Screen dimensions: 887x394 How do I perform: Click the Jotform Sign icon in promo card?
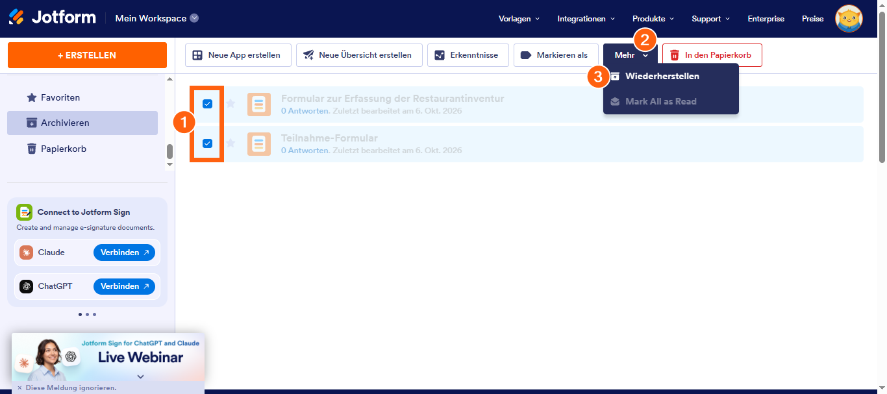pyautogui.click(x=24, y=212)
